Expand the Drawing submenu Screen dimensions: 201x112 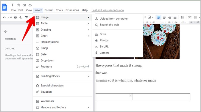tap(63, 30)
